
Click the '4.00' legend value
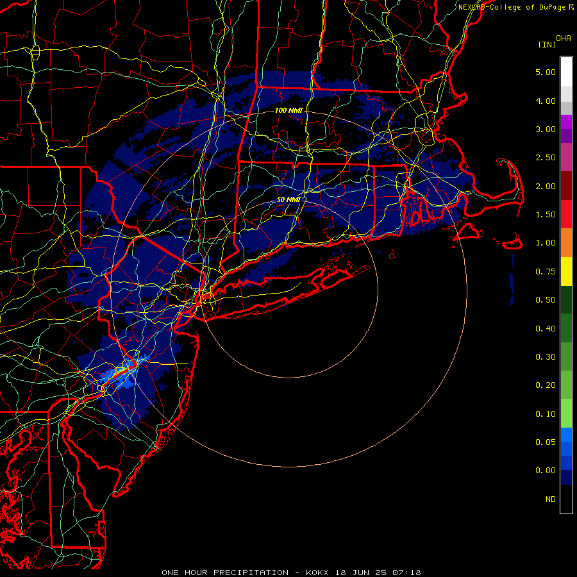[546, 101]
